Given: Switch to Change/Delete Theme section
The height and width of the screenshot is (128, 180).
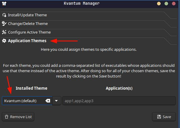Looking at the screenshot, I should click(x=28, y=24).
